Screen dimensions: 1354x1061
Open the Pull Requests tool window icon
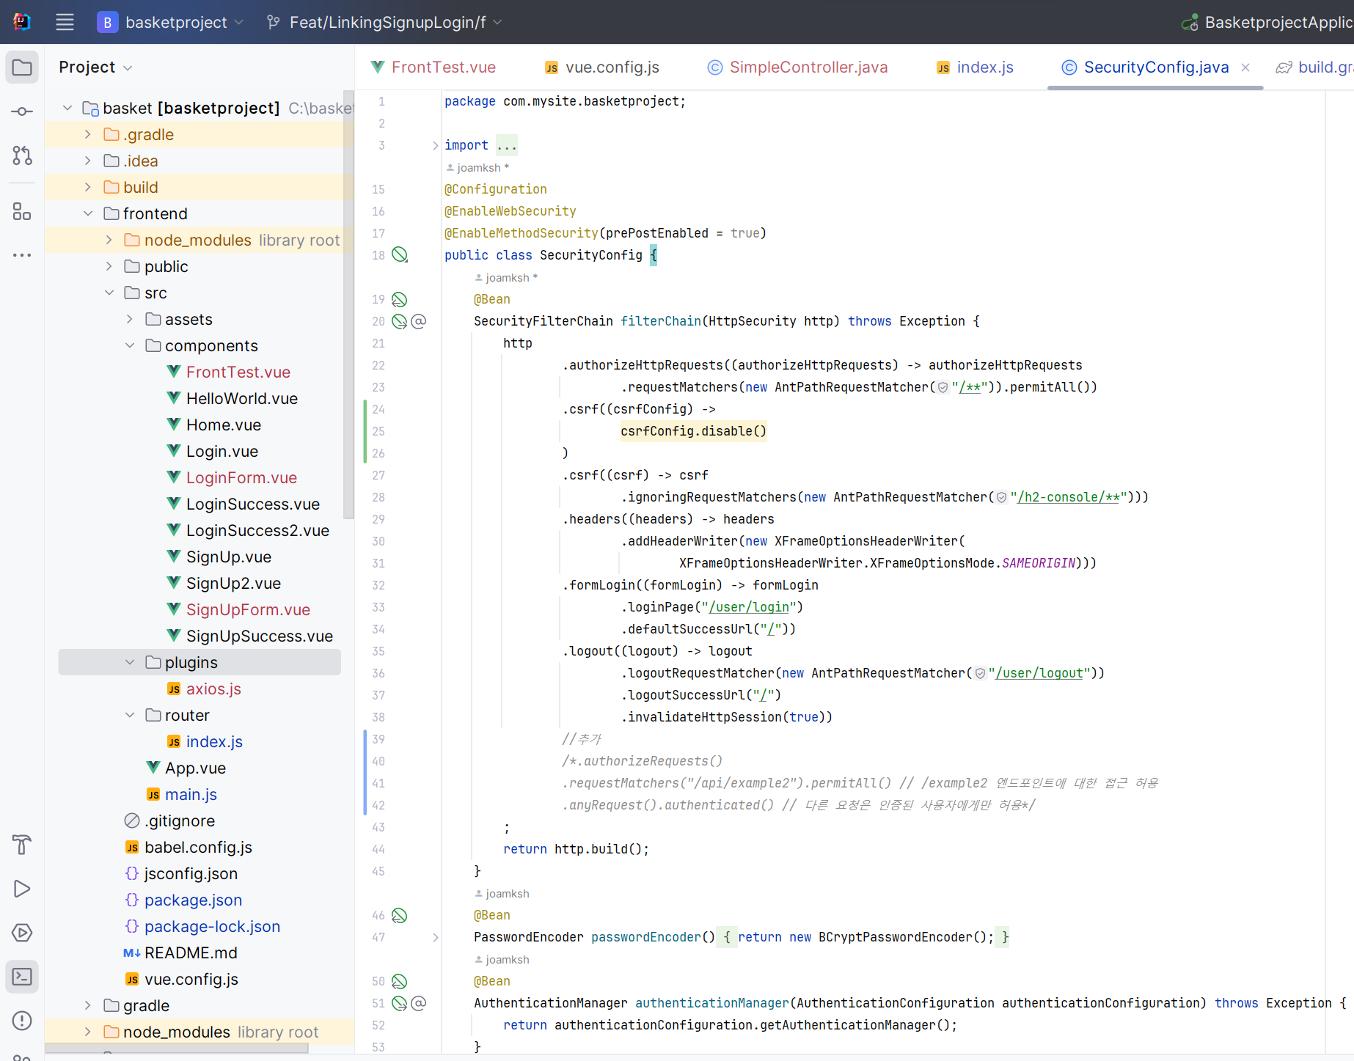tap(22, 155)
